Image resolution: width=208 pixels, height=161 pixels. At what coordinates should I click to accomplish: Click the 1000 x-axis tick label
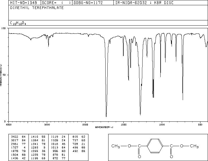click(162, 125)
